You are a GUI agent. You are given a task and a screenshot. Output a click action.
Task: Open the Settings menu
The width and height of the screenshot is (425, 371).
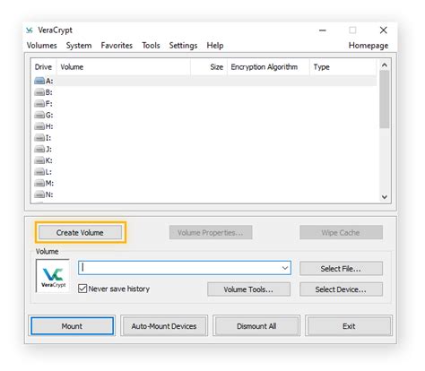183,46
